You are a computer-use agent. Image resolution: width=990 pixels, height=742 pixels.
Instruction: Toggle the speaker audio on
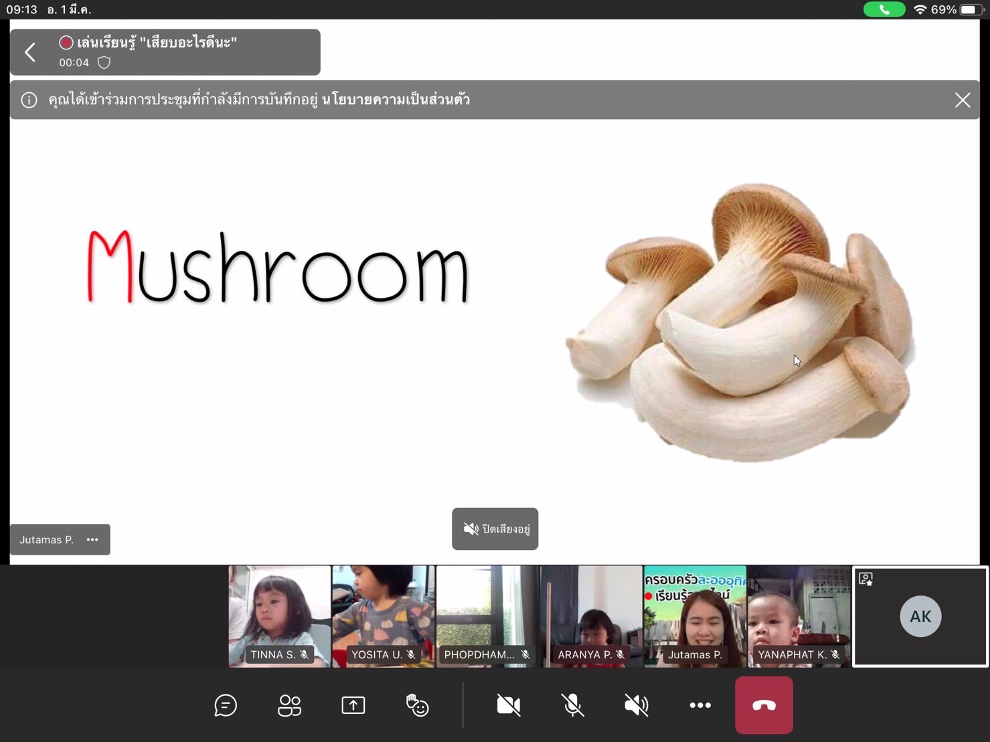point(636,705)
